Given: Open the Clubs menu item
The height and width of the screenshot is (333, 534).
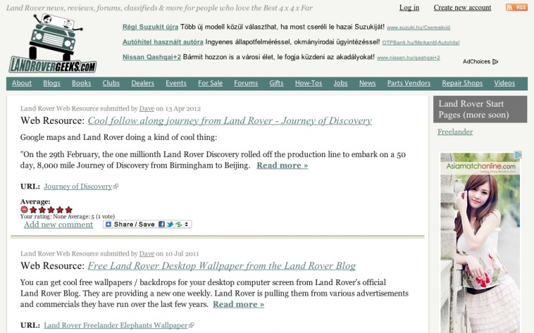Looking at the screenshot, I should (111, 83).
